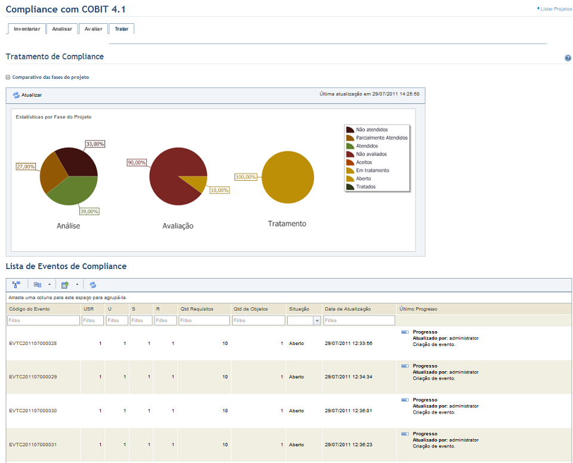Sort by Qtd Requisitos column header
This screenshot has width=573, height=463.
pos(196,309)
